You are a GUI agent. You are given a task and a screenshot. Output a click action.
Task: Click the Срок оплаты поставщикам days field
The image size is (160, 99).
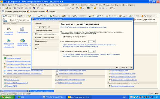[x=92, y=51]
